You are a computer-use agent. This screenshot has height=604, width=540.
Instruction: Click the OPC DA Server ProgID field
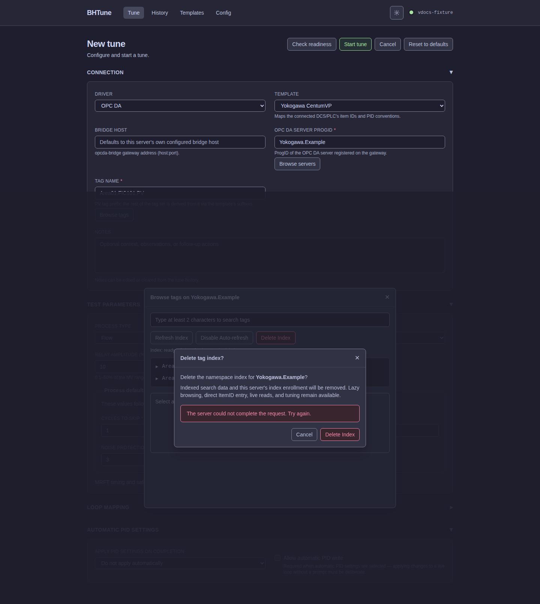tap(360, 142)
